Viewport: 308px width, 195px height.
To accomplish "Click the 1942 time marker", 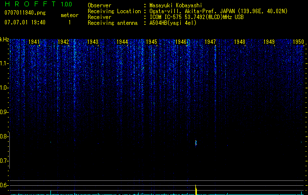I will [x=64, y=42].
